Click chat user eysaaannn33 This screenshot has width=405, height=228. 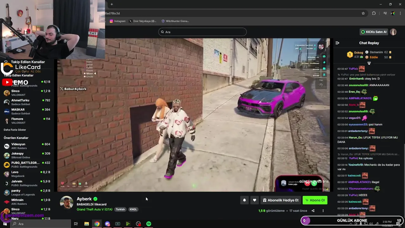click(358, 124)
